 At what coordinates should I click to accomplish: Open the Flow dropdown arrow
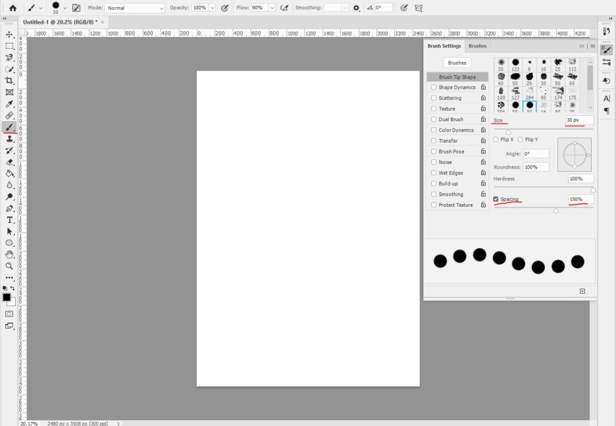(272, 7)
